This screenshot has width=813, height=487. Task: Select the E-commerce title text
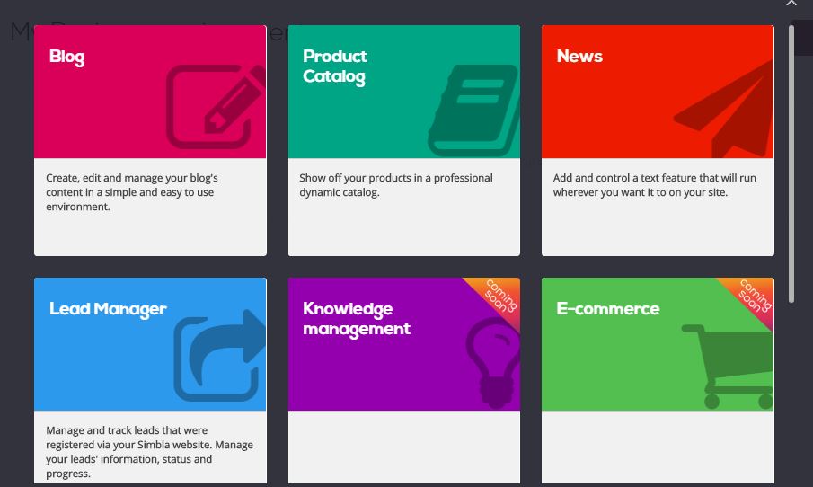tap(607, 309)
